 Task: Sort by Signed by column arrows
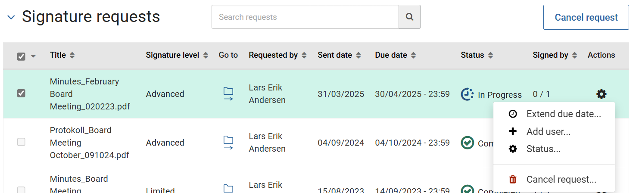click(x=574, y=55)
